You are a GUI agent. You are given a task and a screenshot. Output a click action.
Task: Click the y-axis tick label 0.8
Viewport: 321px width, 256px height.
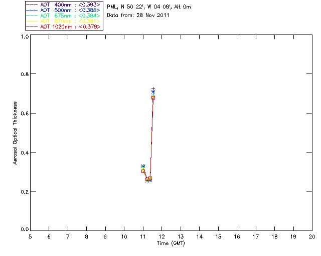[x=25, y=74]
